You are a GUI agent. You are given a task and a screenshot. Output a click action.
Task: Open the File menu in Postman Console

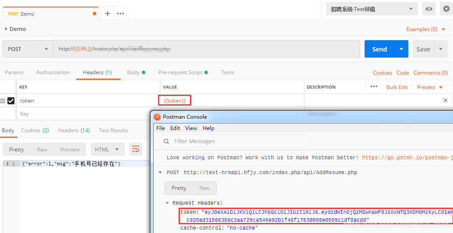[x=160, y=128]
